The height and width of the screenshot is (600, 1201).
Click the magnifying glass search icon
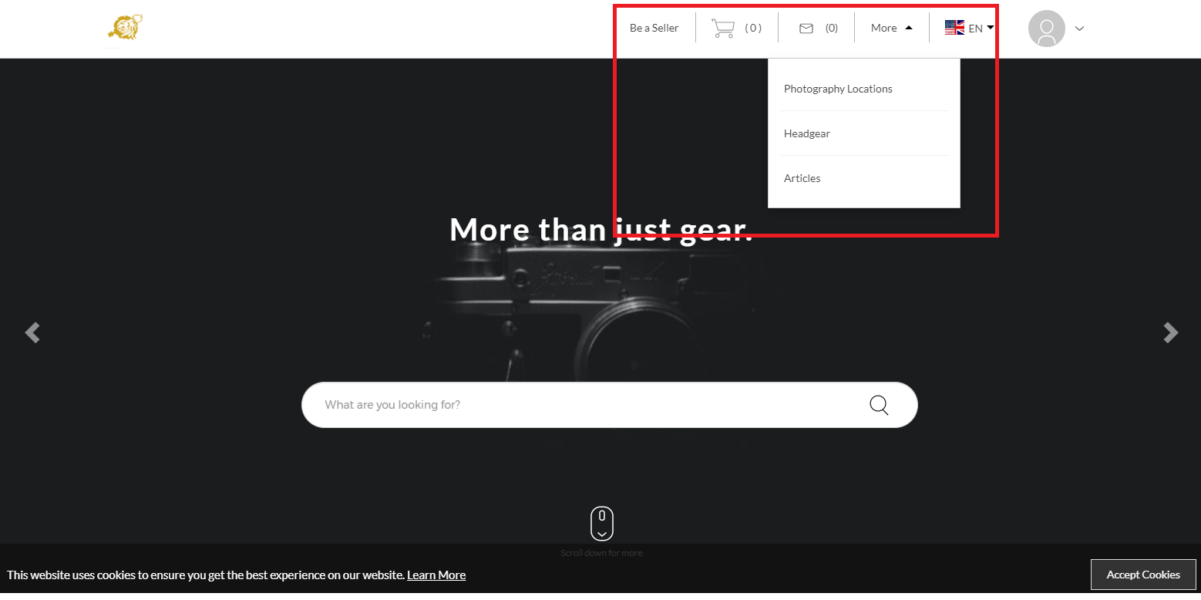pyautogui.click(x=879, y=405)
